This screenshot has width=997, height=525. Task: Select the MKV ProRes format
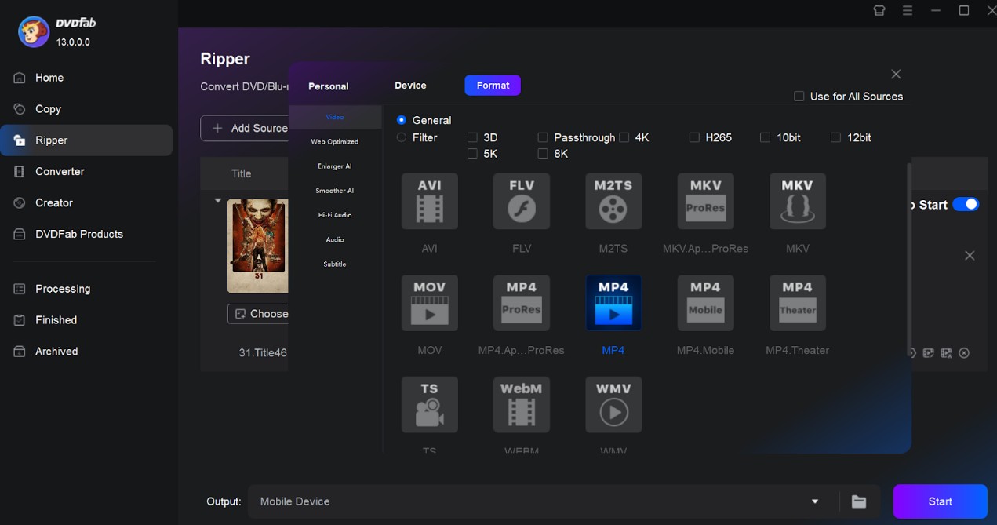(x=704, y=201)
